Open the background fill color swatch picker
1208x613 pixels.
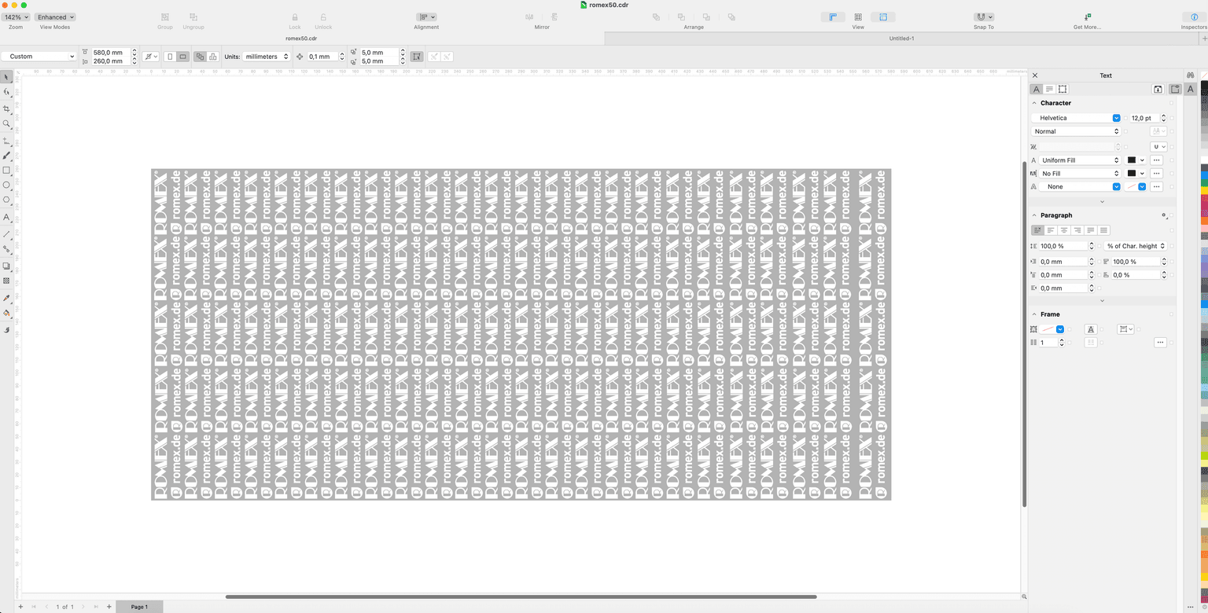point(1136,174)
